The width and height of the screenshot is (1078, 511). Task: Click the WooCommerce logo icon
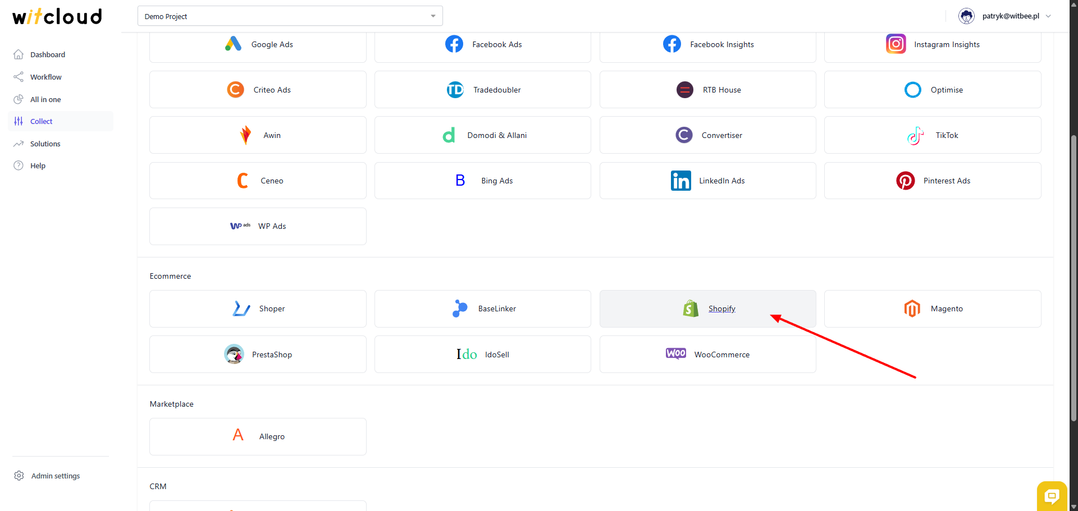pyautogui.click(x=676, y=353)
